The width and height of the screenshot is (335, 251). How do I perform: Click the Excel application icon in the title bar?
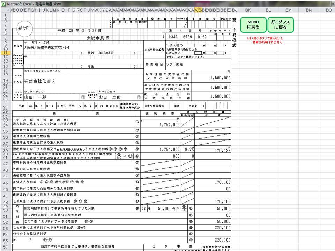click(x=3, y=2)
